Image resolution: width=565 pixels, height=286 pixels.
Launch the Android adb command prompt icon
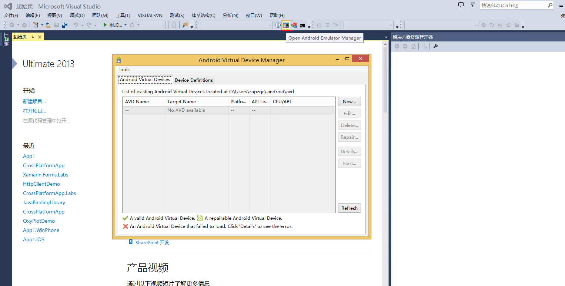tap(302, 25)
